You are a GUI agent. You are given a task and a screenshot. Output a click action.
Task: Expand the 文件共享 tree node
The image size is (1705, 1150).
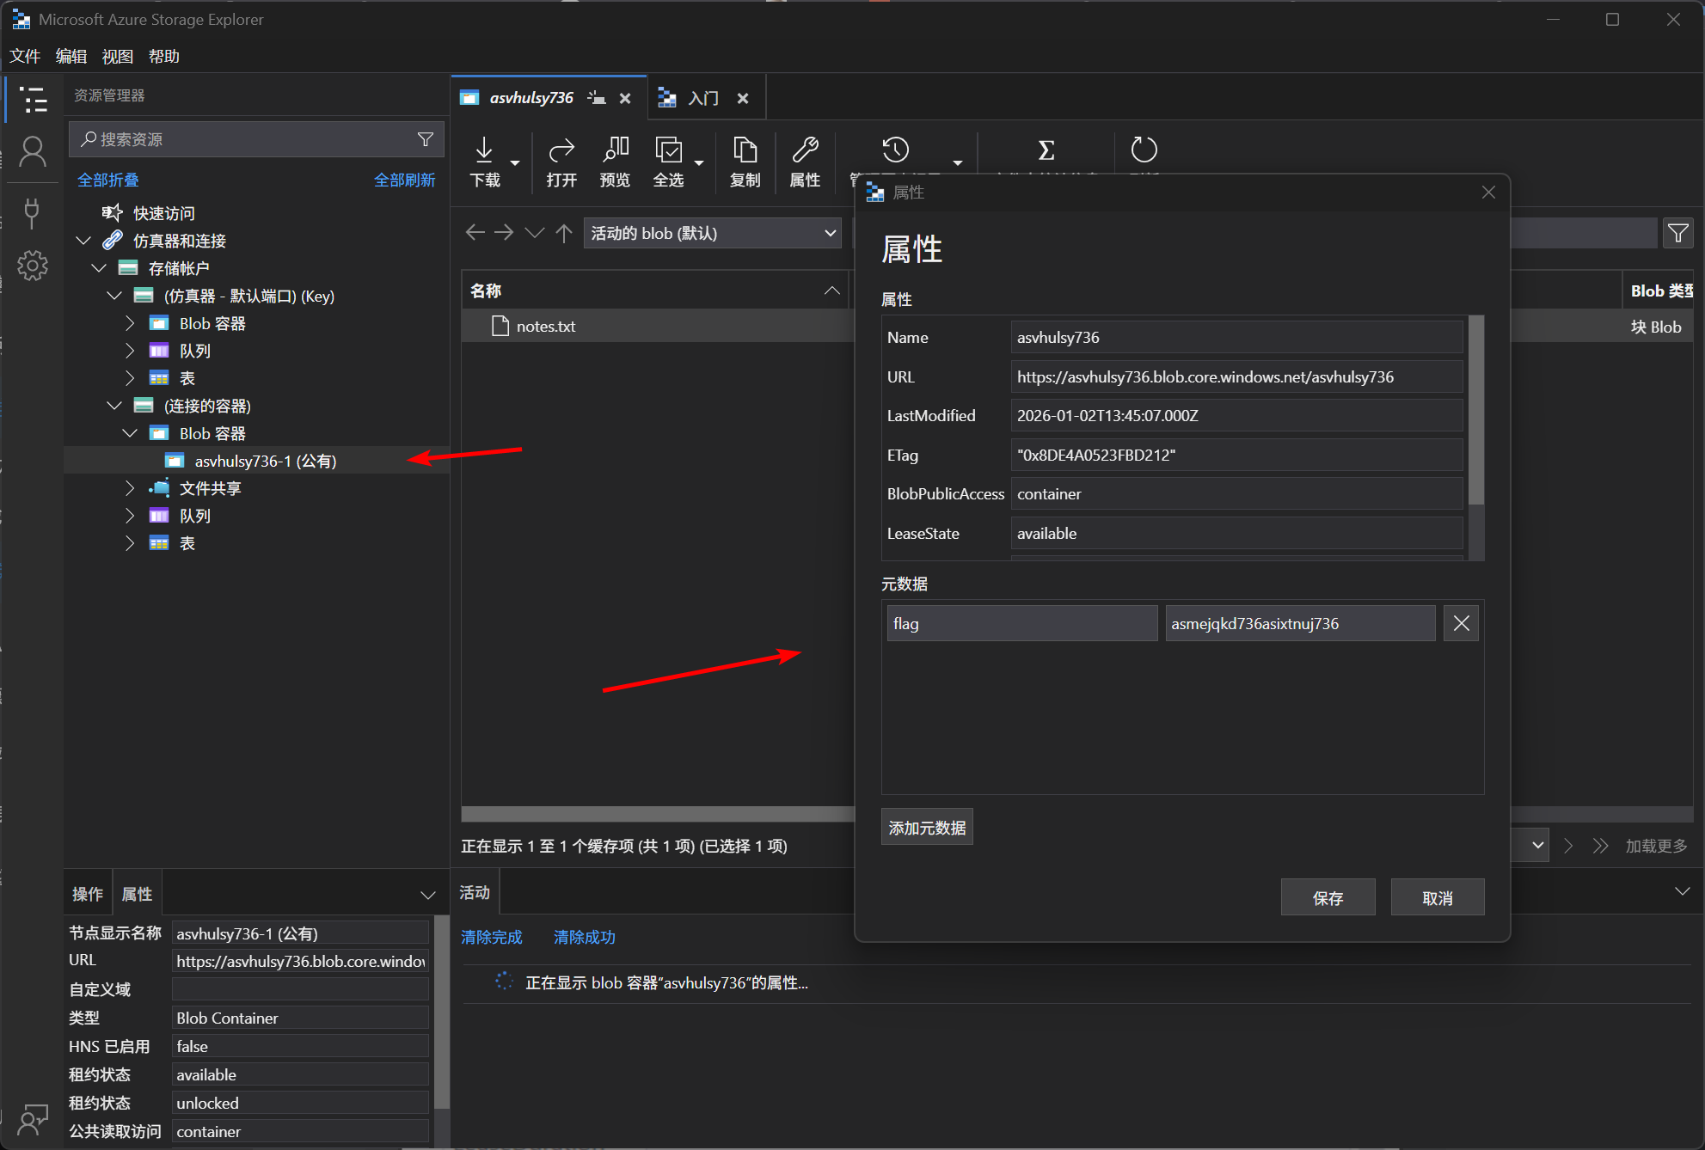coord(130,488)
